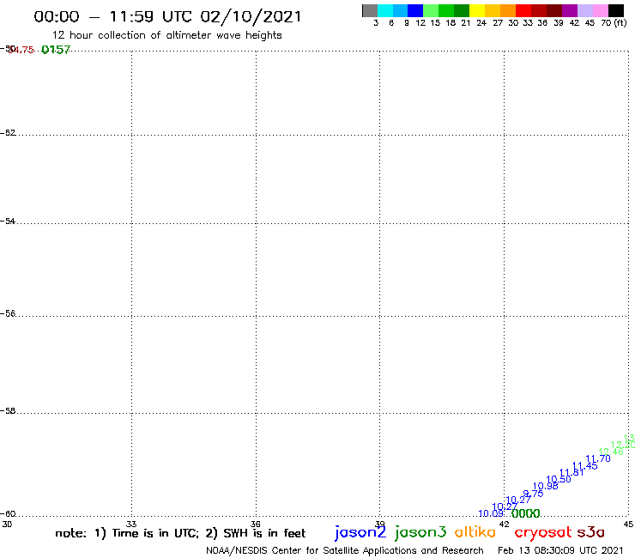The image size is (635, 558).
Task: Click the dark green swatch above label 21
Action: [462, 10]
